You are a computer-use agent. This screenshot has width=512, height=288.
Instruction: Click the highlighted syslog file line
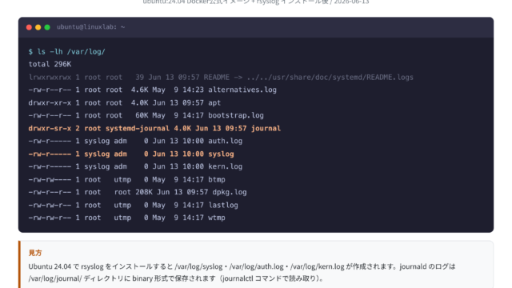tap(131, 154)
